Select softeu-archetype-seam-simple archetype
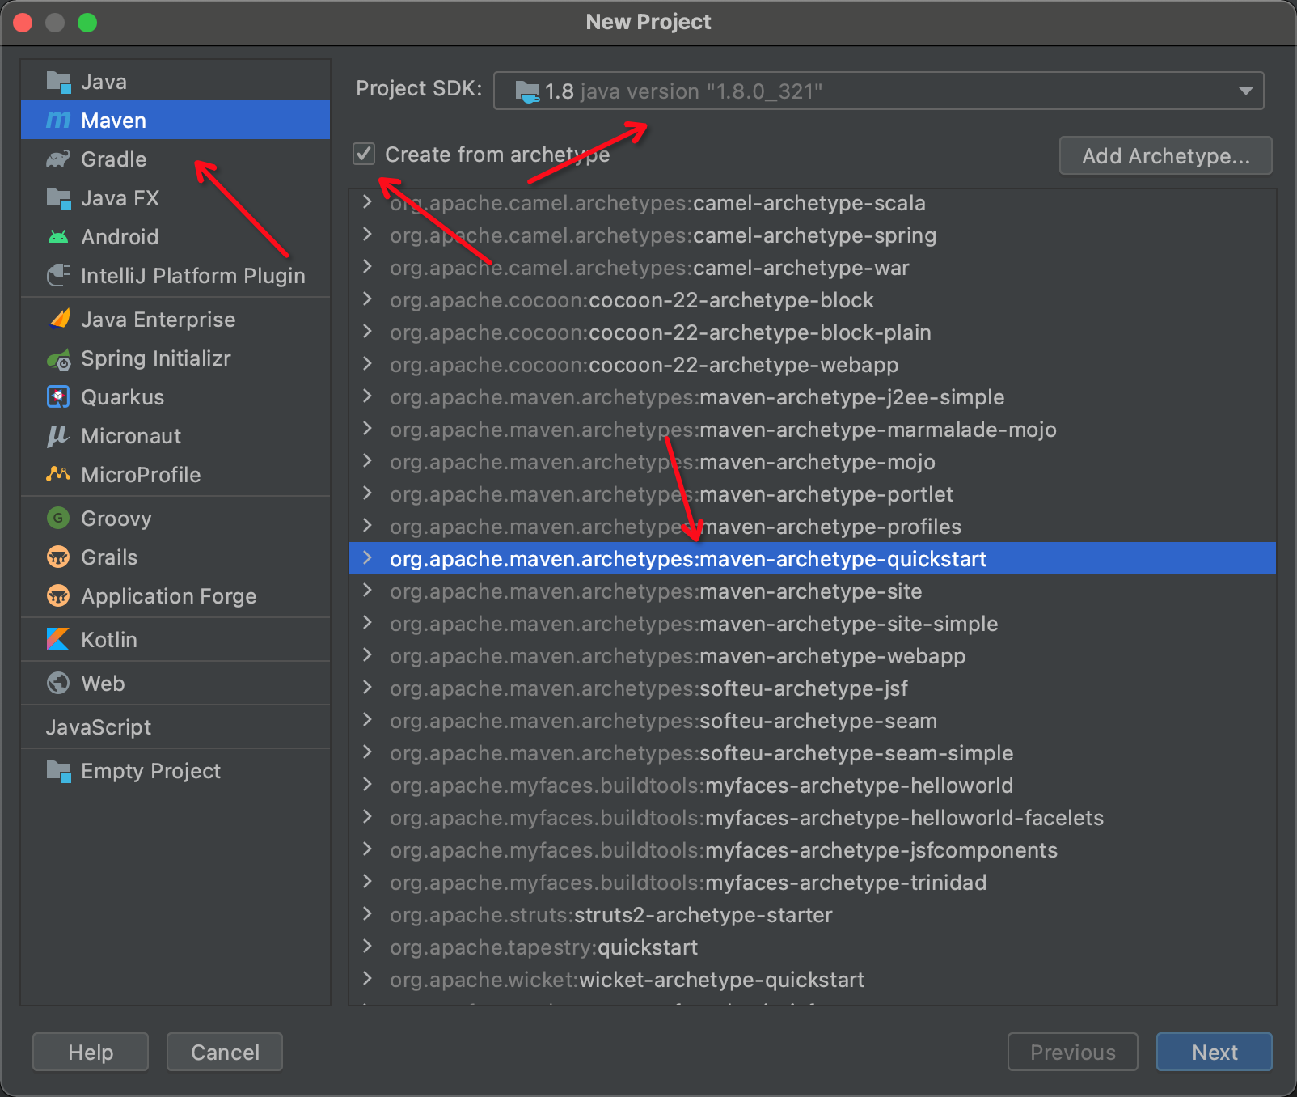 click(x=813, y=753)
